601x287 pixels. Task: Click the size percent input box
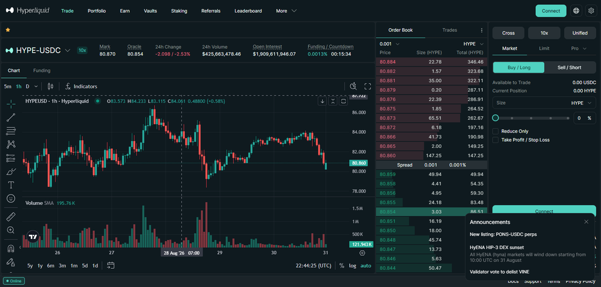click(585, 118)
